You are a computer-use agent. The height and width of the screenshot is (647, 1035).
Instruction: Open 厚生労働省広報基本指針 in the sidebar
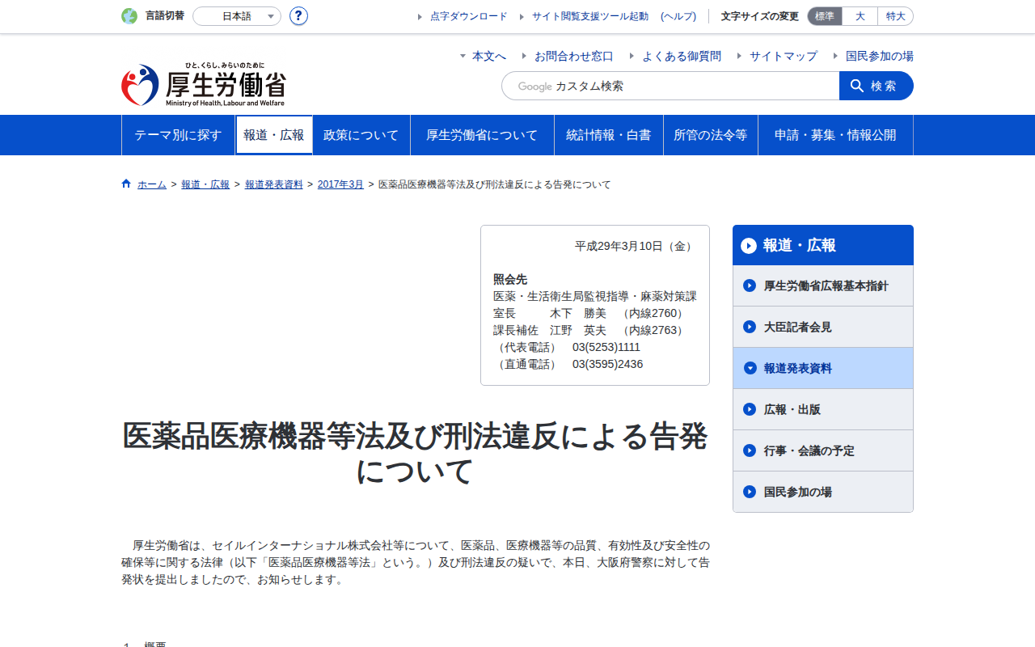click(823, 285)
